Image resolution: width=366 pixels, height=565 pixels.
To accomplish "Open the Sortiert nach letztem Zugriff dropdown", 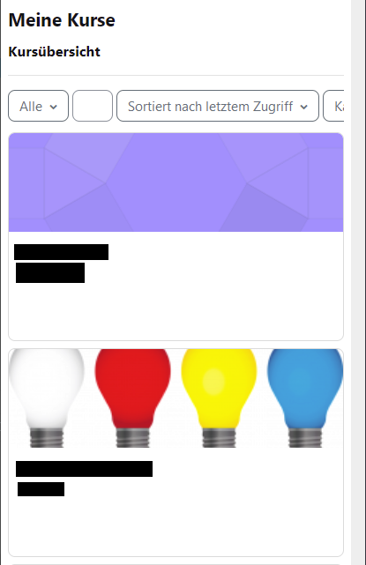I will point(218,106).
